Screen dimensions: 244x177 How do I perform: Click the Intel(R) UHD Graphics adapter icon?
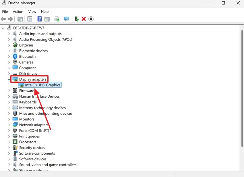21,85
